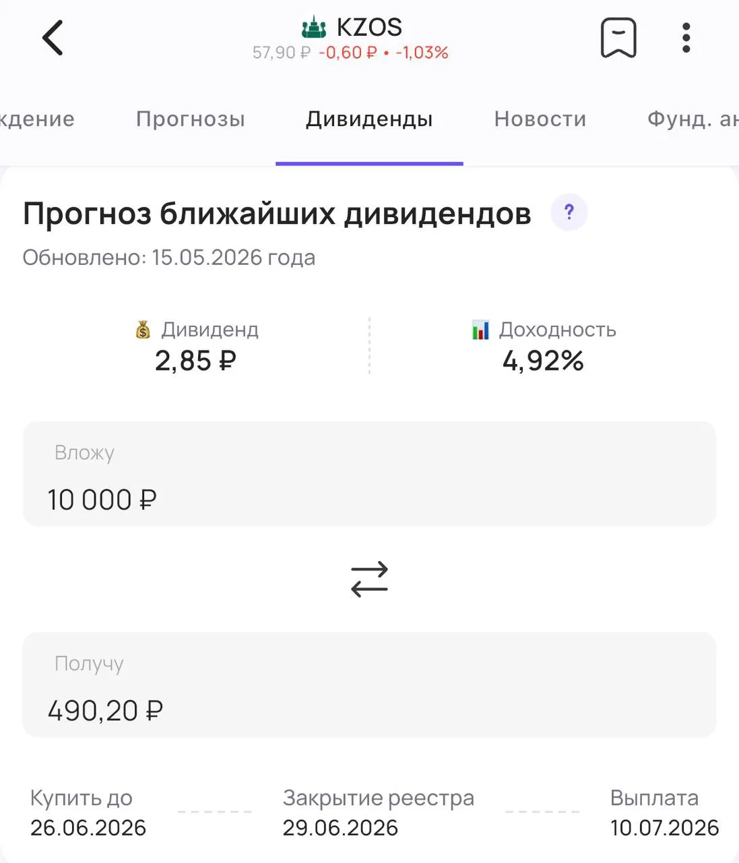The width and height of the screenshot is (739, 863).
Task: Open the three-dot more options menu
Action: (x=686, y=38)
